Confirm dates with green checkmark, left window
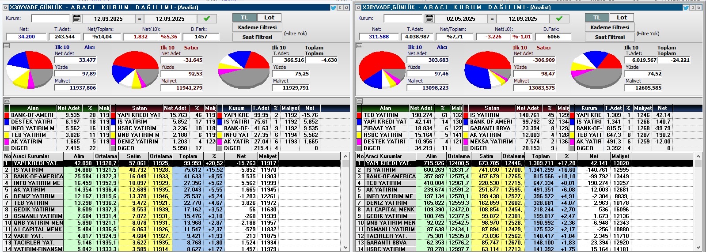The height and width of the screenshot is (252, 706). click(207, 19)
